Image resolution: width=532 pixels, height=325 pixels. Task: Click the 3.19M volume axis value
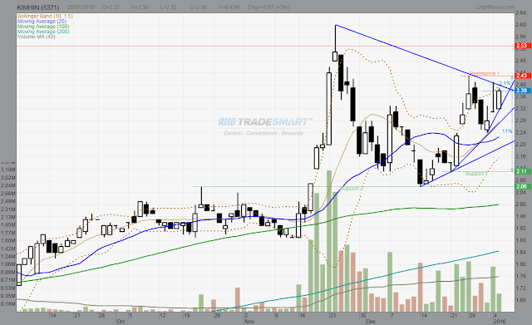(8, 170)
